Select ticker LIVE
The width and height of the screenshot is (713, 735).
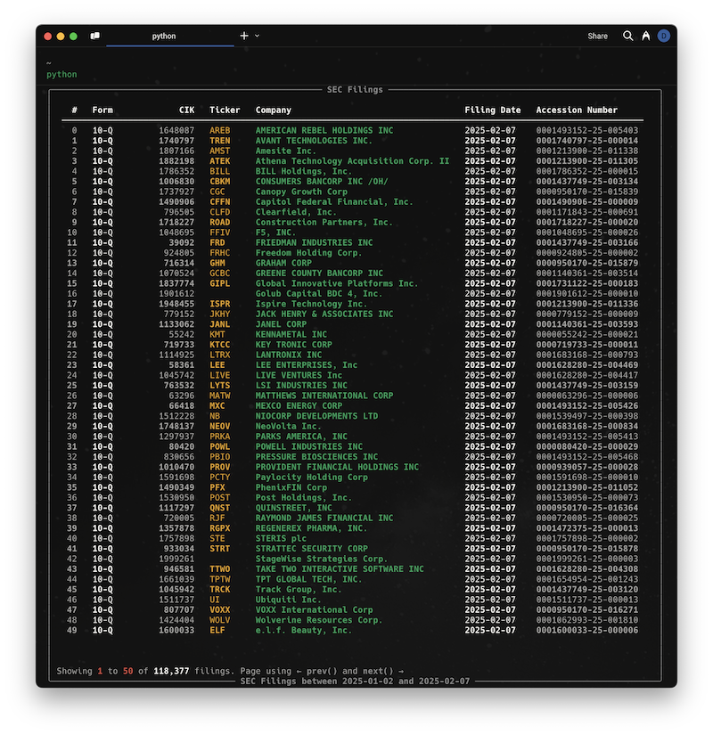tap(219, 375)
